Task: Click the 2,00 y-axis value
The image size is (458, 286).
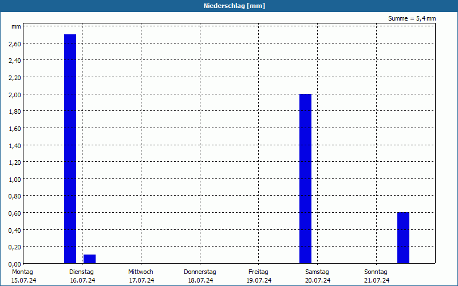Action: [x=15, y=94]
